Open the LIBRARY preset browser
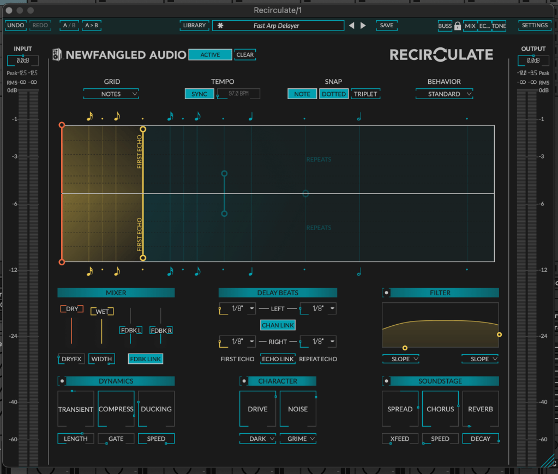This screenshot has height=474, width=558. tap(194, 26)
